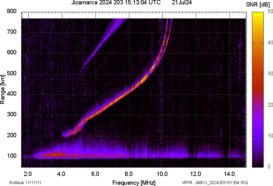Click the "VIPIR" footer label
Image resolution: width=273 pixels, height=186 pixels.
187,183
